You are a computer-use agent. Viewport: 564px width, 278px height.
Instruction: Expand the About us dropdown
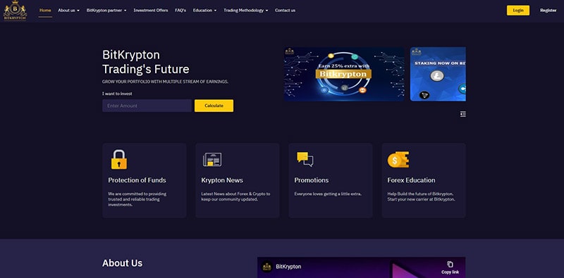pos(68,11)
